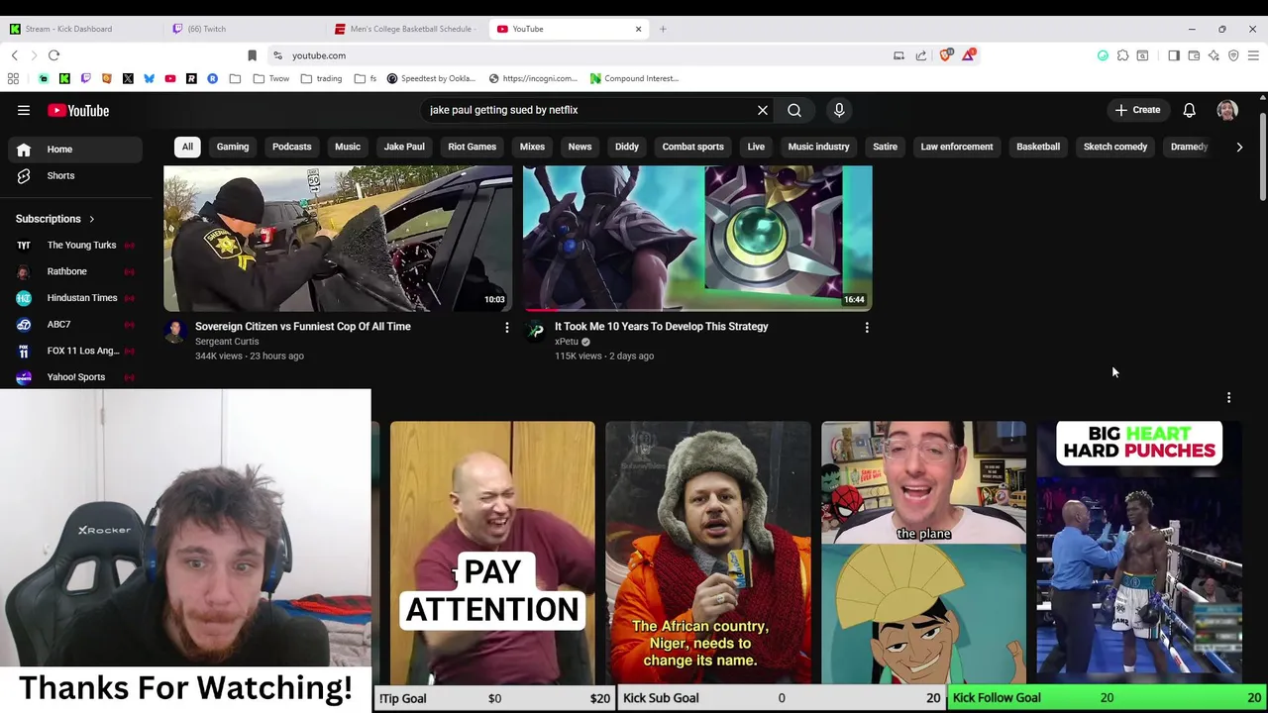Image resolution: width=1268 pixels, height=713 pixels.
Task: Select the Riot Games chip
Action: 472,147
